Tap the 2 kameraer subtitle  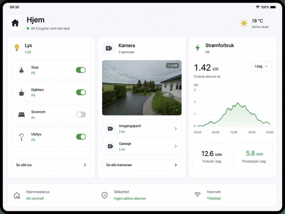[x=126, y=52]
